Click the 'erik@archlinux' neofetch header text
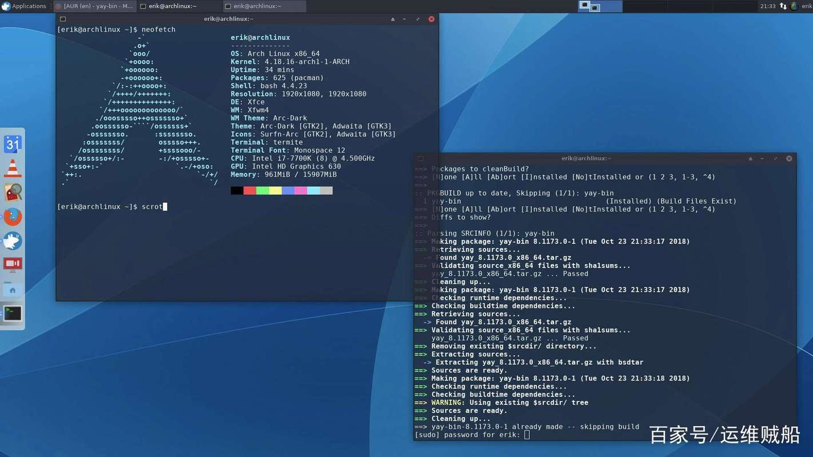This screenshot has width=813, height=457. tap(260, 38)
